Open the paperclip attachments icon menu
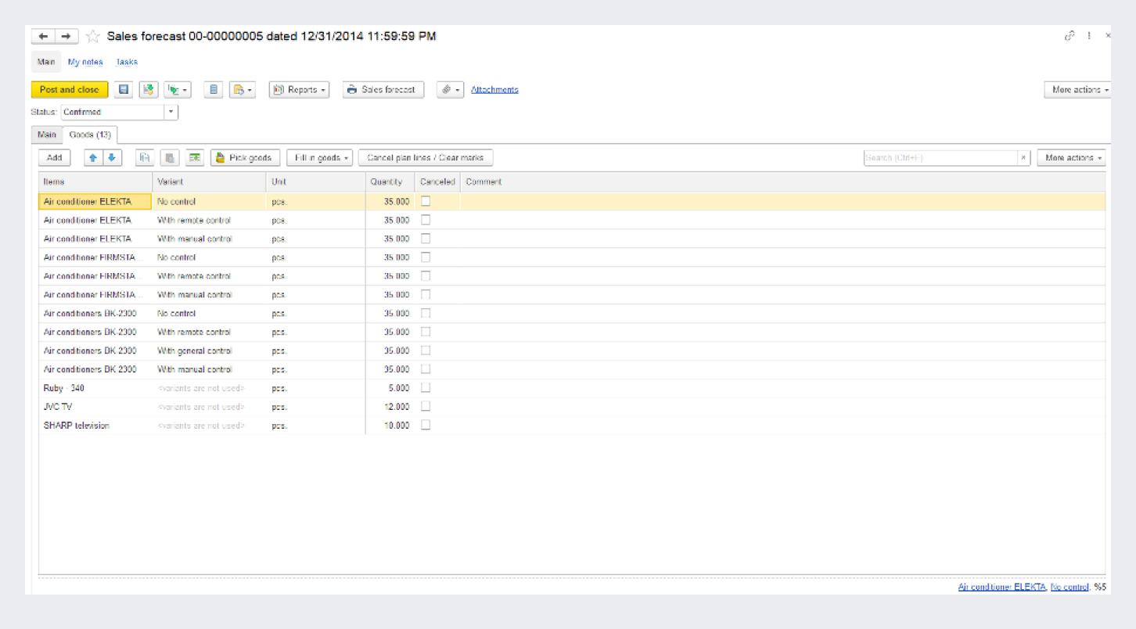1136x629 pixels. [x=450, y=90]
